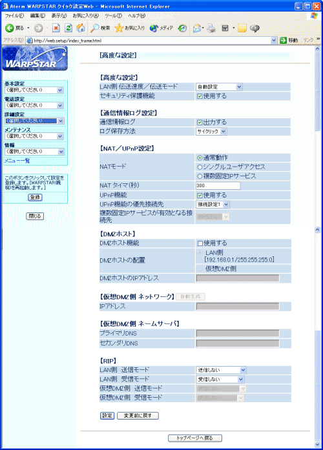Click トップページへ戻る button
This screenshot has height=450, width=323.
pyautogui.click(x=195, y=438)
